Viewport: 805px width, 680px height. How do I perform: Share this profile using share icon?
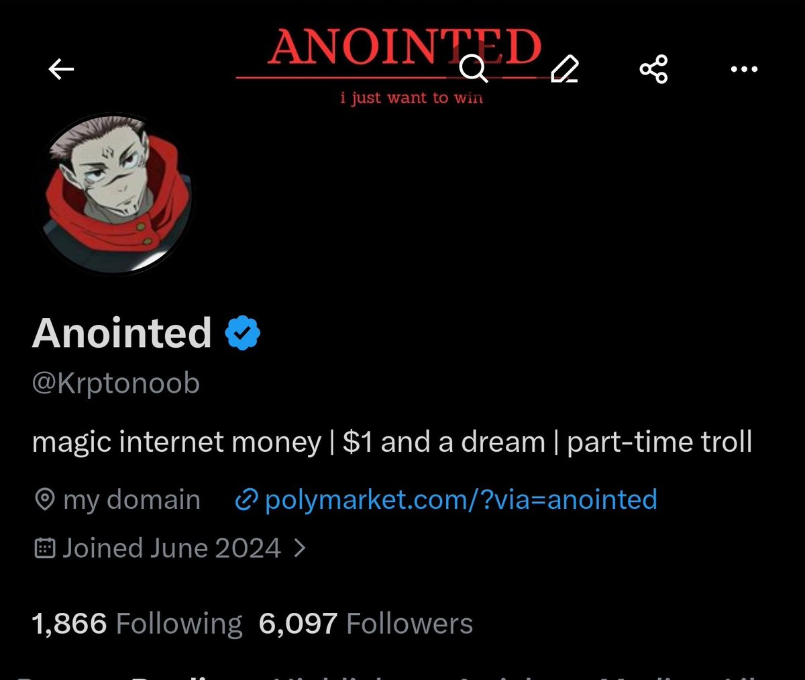coord(653,68)
